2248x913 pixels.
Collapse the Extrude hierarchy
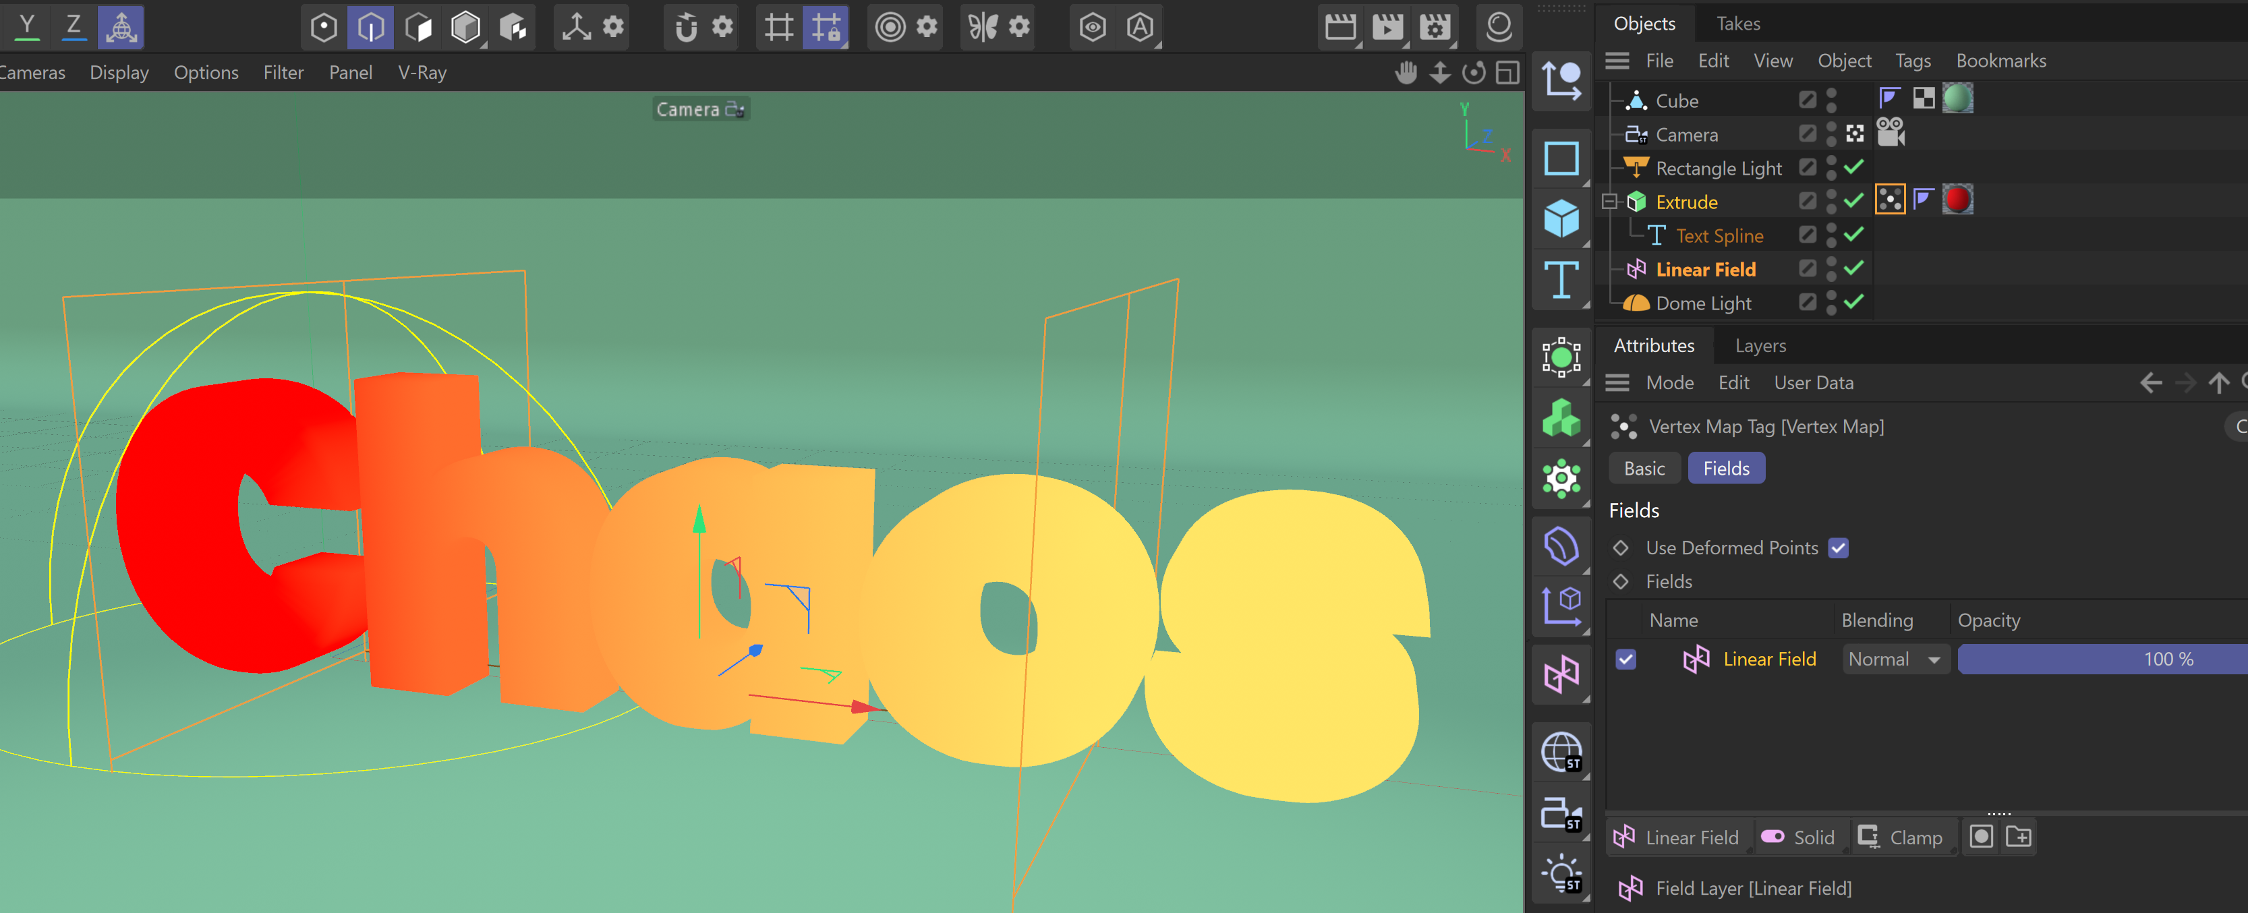(x=1610, y=202)
